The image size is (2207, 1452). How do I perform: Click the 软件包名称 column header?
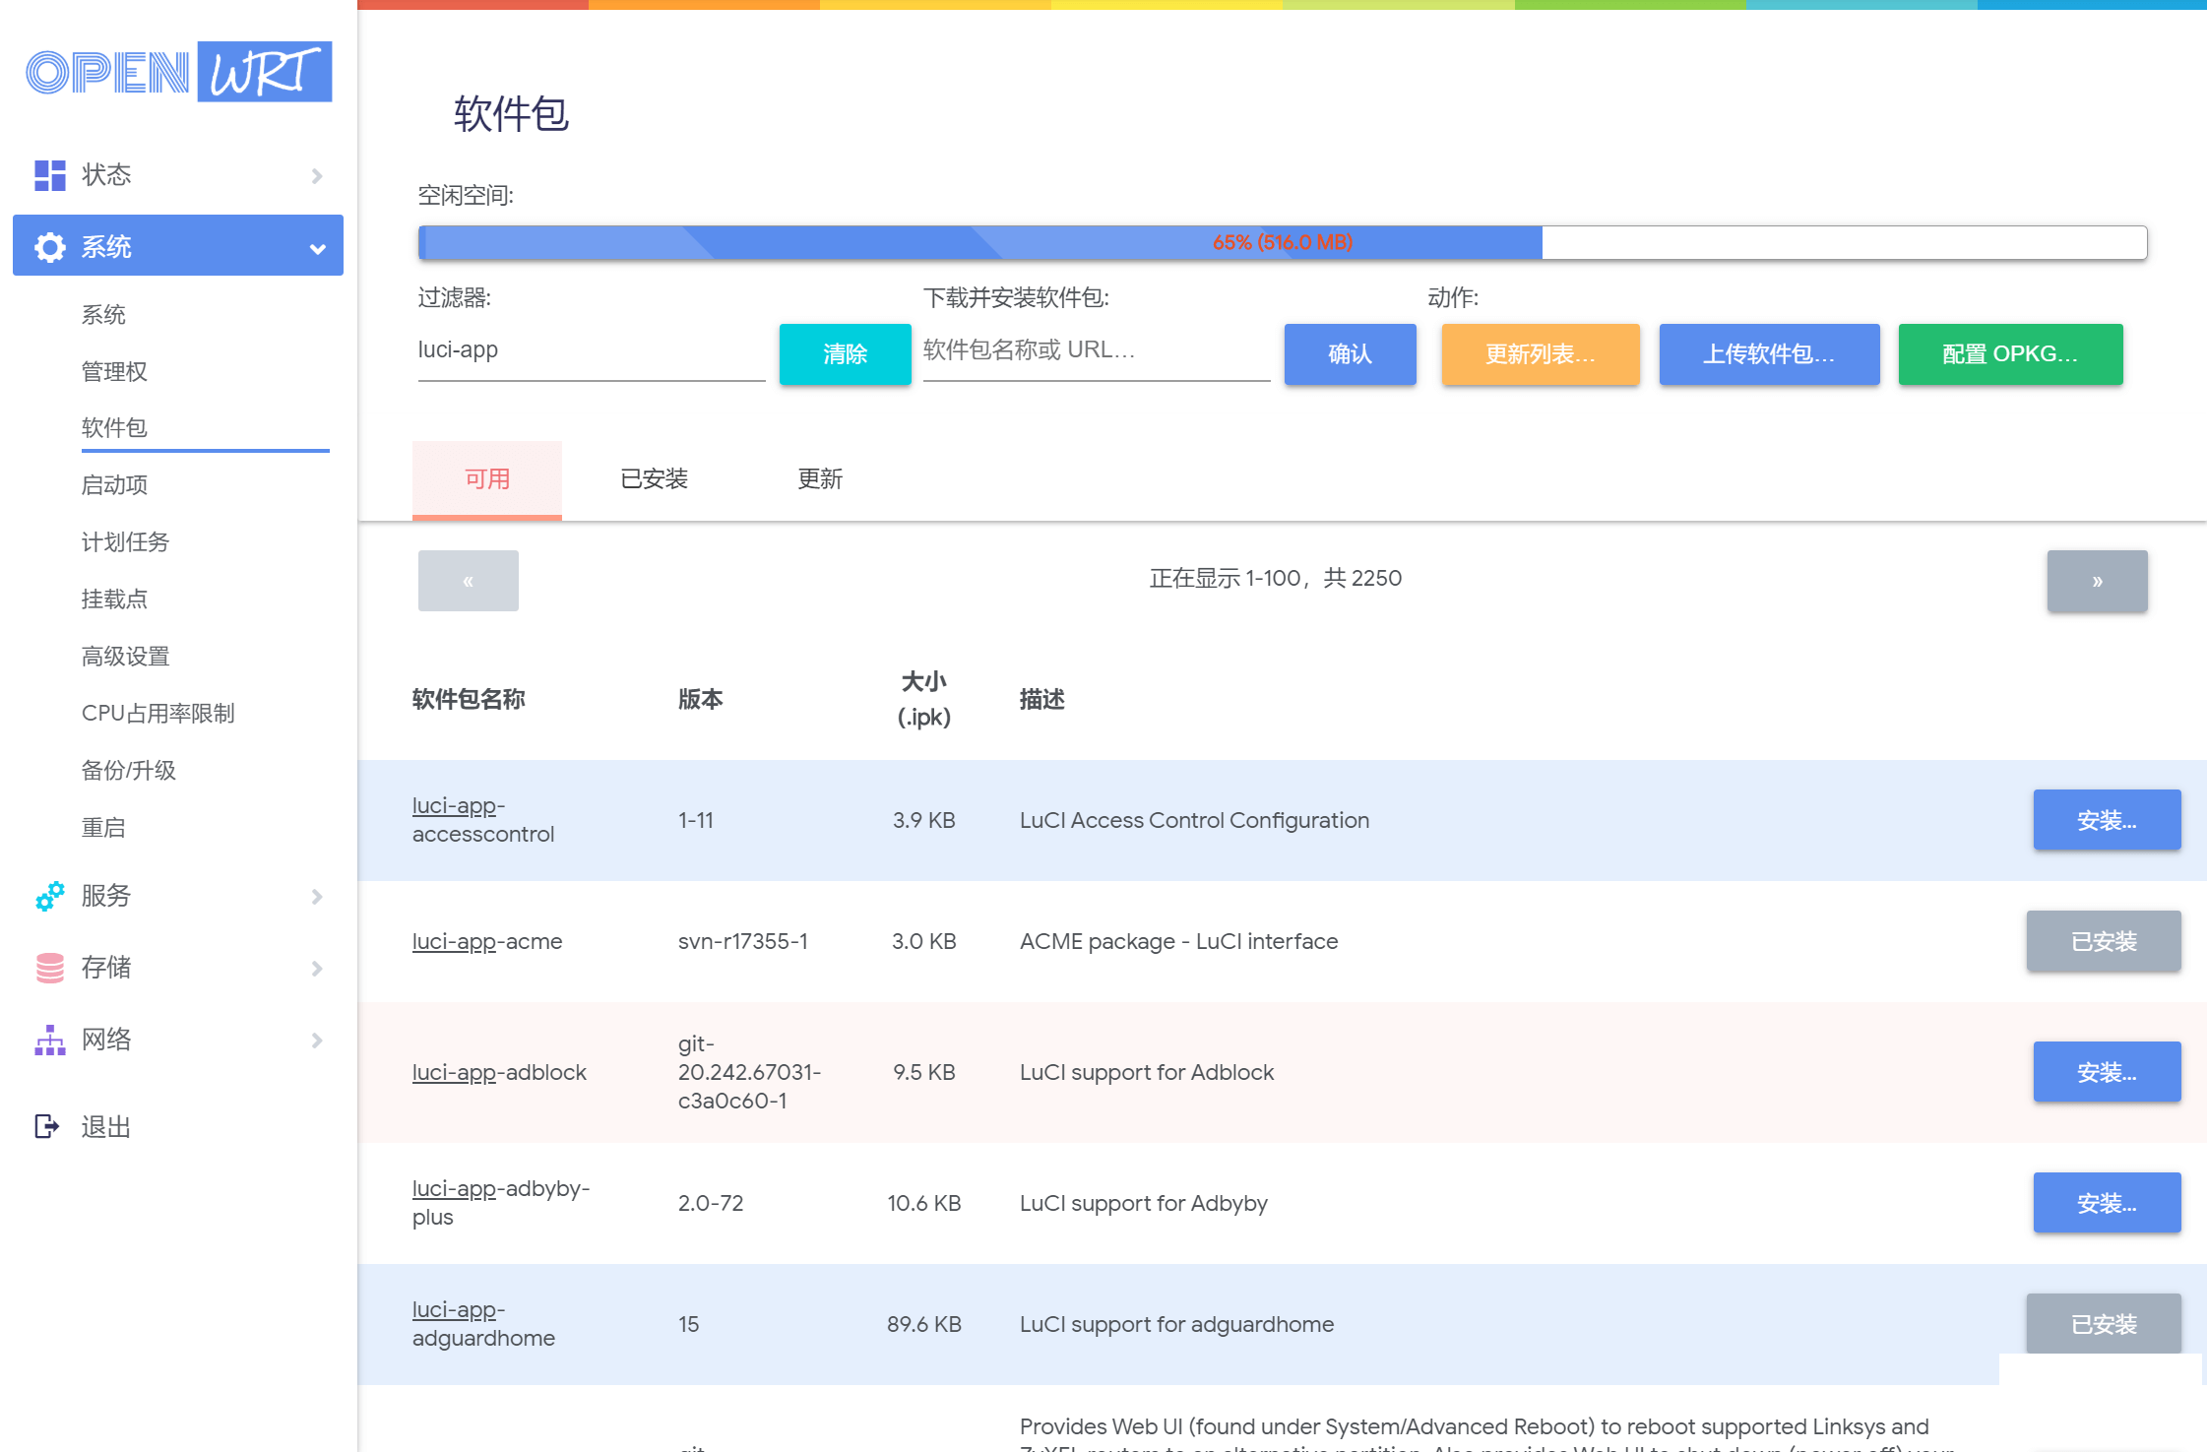tap(469, 700)
